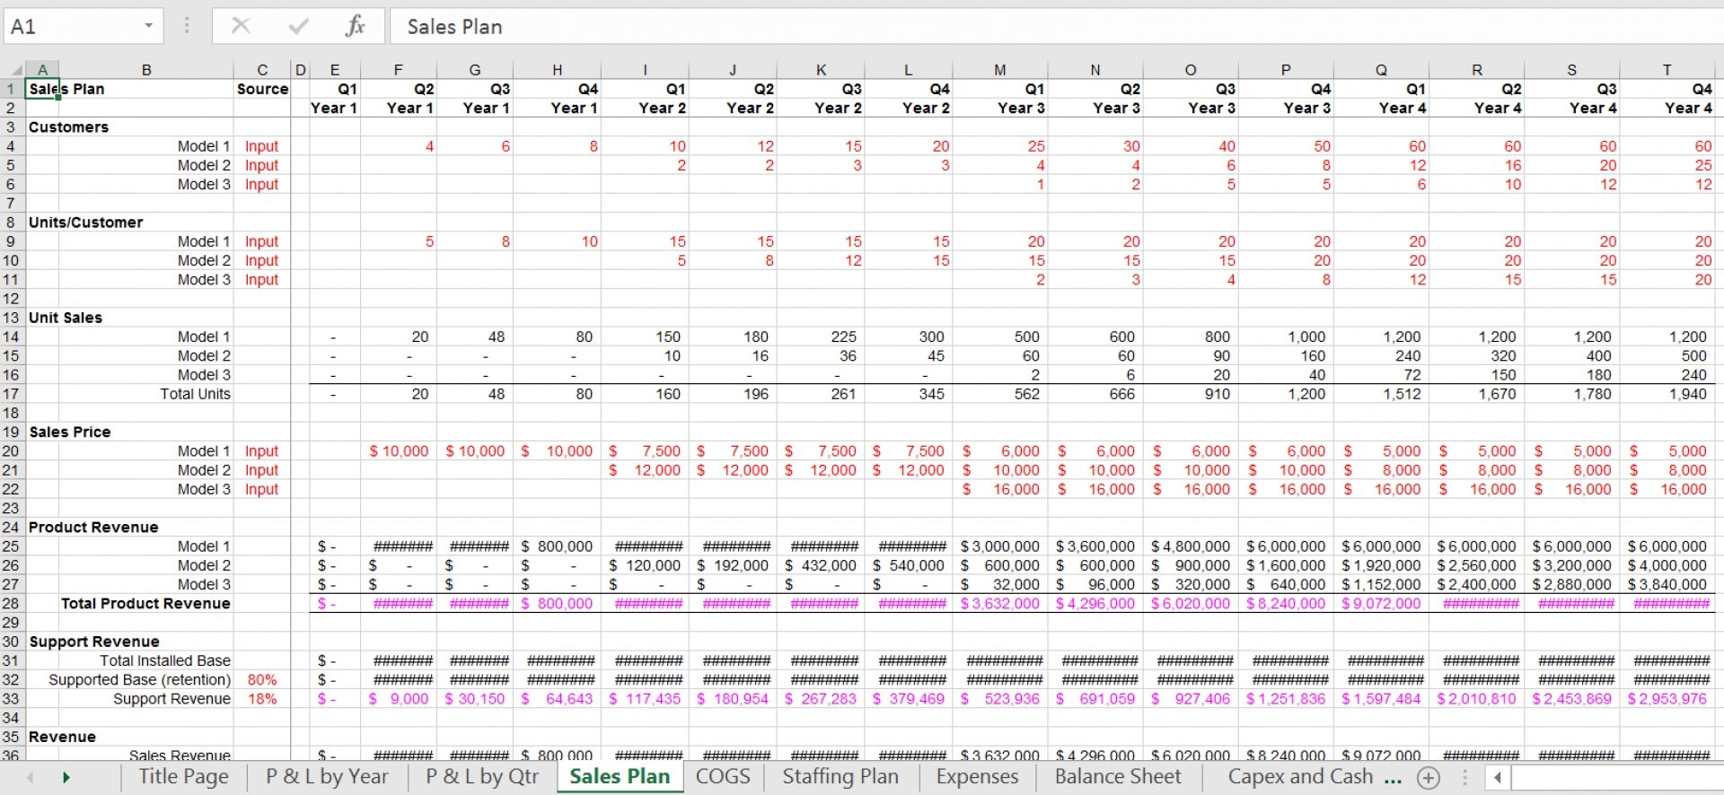Viewport: 1724px width, 795px height.
Task: Click the formula bar text Sales Plan
Action: (454, 27)
